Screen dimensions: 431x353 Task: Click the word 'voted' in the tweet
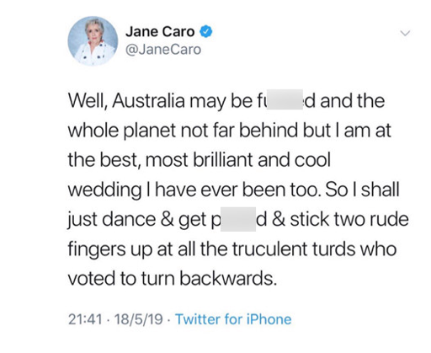click(92, 278)
